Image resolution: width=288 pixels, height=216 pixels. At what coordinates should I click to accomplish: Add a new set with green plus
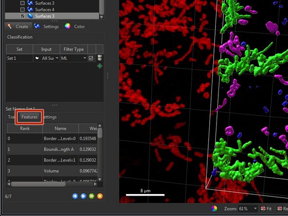pyautogui.click(x=100, y=66)
